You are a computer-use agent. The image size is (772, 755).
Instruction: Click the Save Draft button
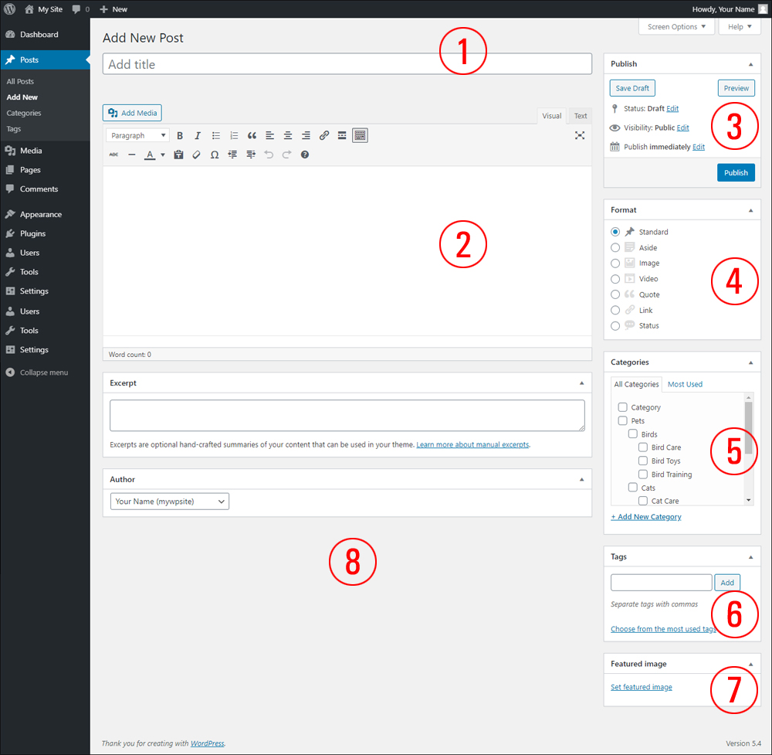pyautogui.click(x=632, y=88)
